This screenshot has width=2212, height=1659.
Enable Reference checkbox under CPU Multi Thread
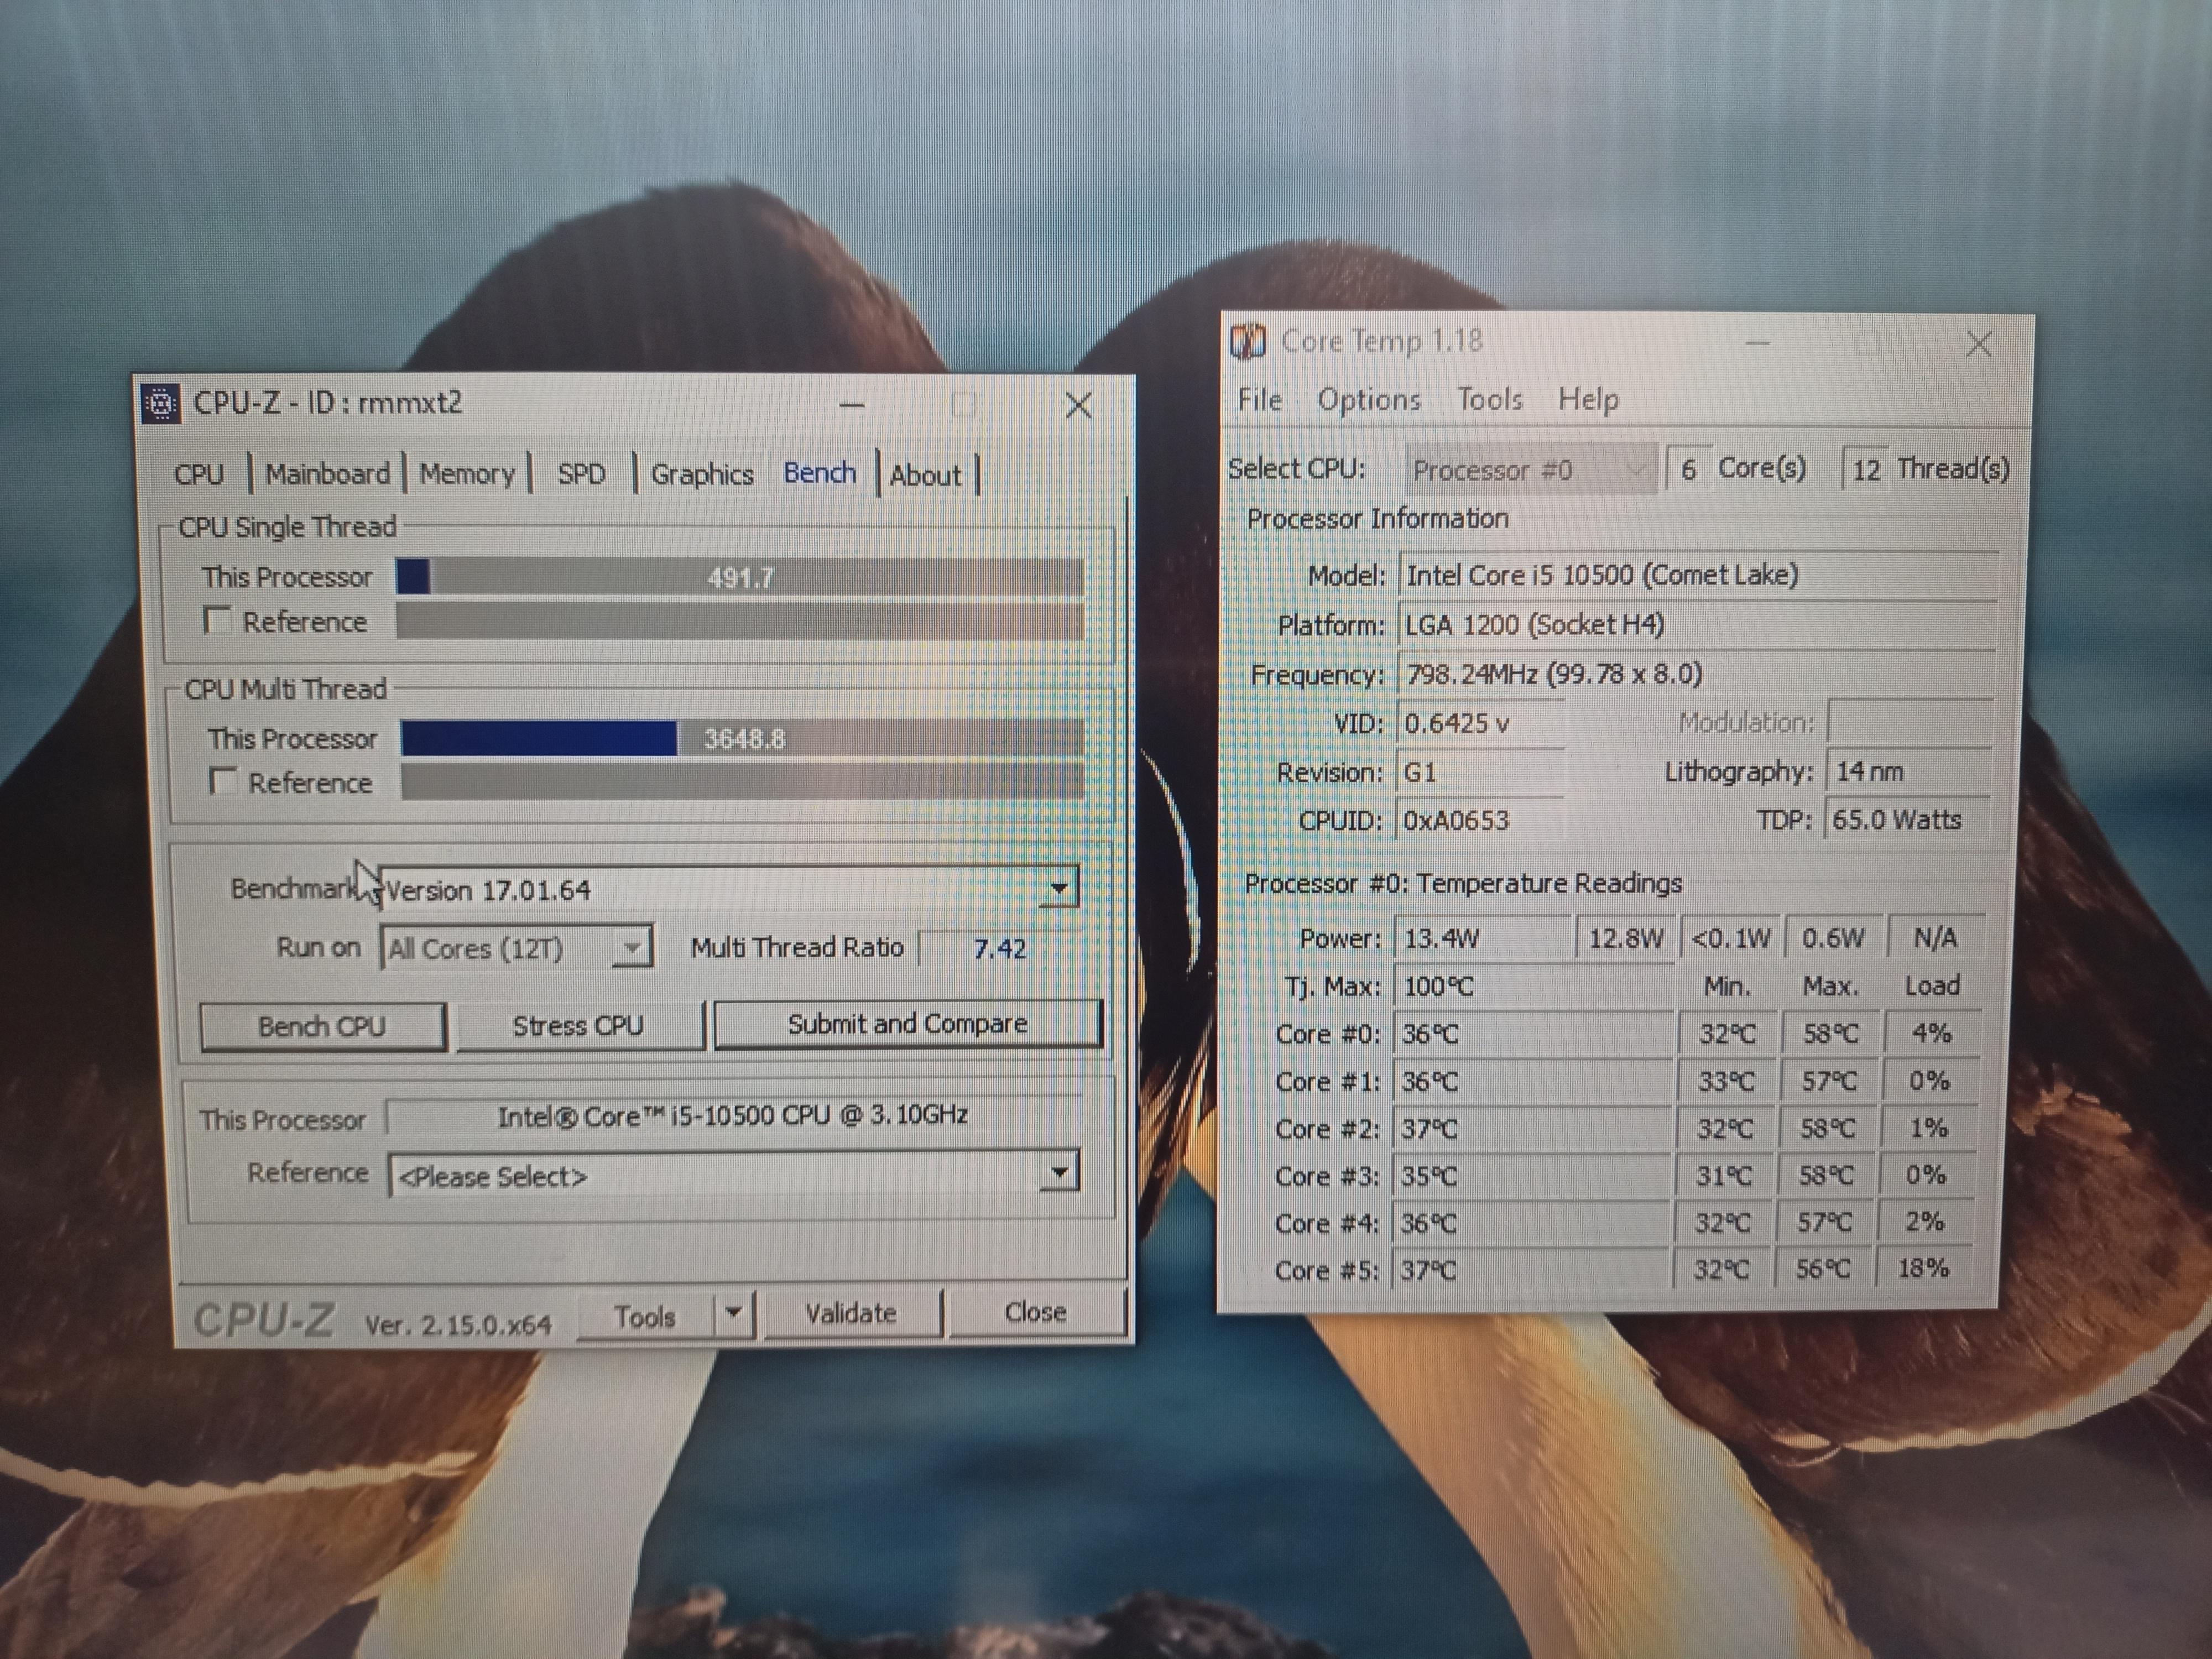coord(223,781)
